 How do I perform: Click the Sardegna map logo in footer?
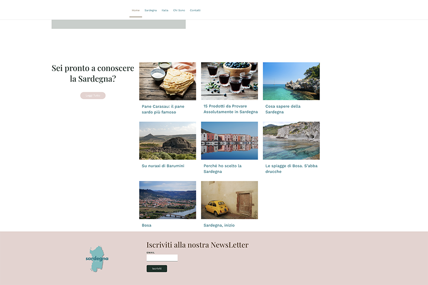(97, 259)
